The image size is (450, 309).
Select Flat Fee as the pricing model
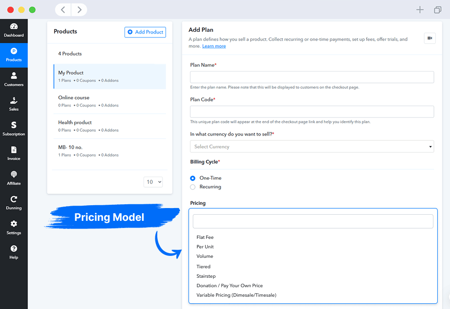click(x=205, y=237)
